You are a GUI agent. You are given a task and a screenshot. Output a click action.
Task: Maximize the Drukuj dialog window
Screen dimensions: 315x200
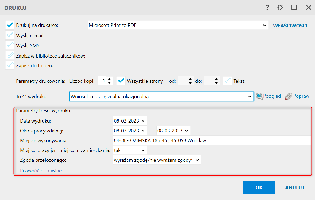[x=294, y=8]
